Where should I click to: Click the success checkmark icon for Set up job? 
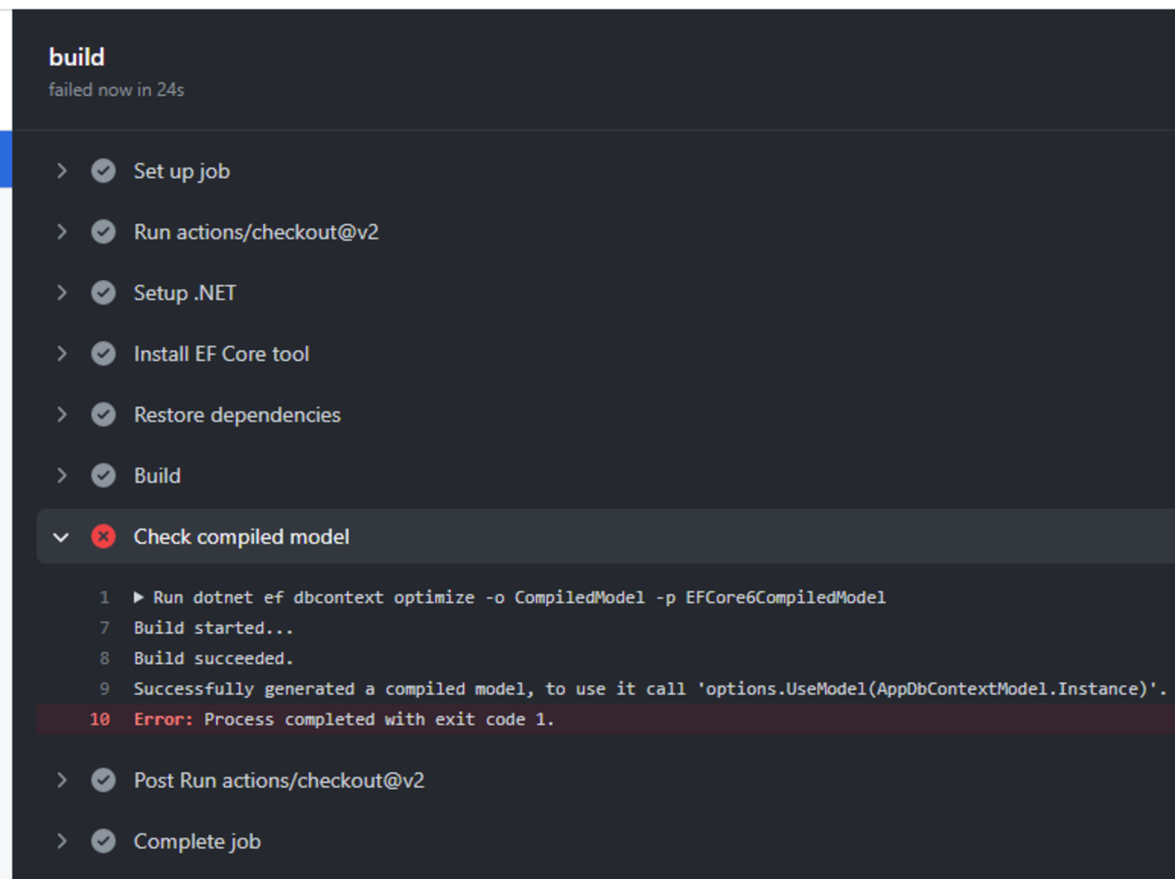click(x=103, y=171)
